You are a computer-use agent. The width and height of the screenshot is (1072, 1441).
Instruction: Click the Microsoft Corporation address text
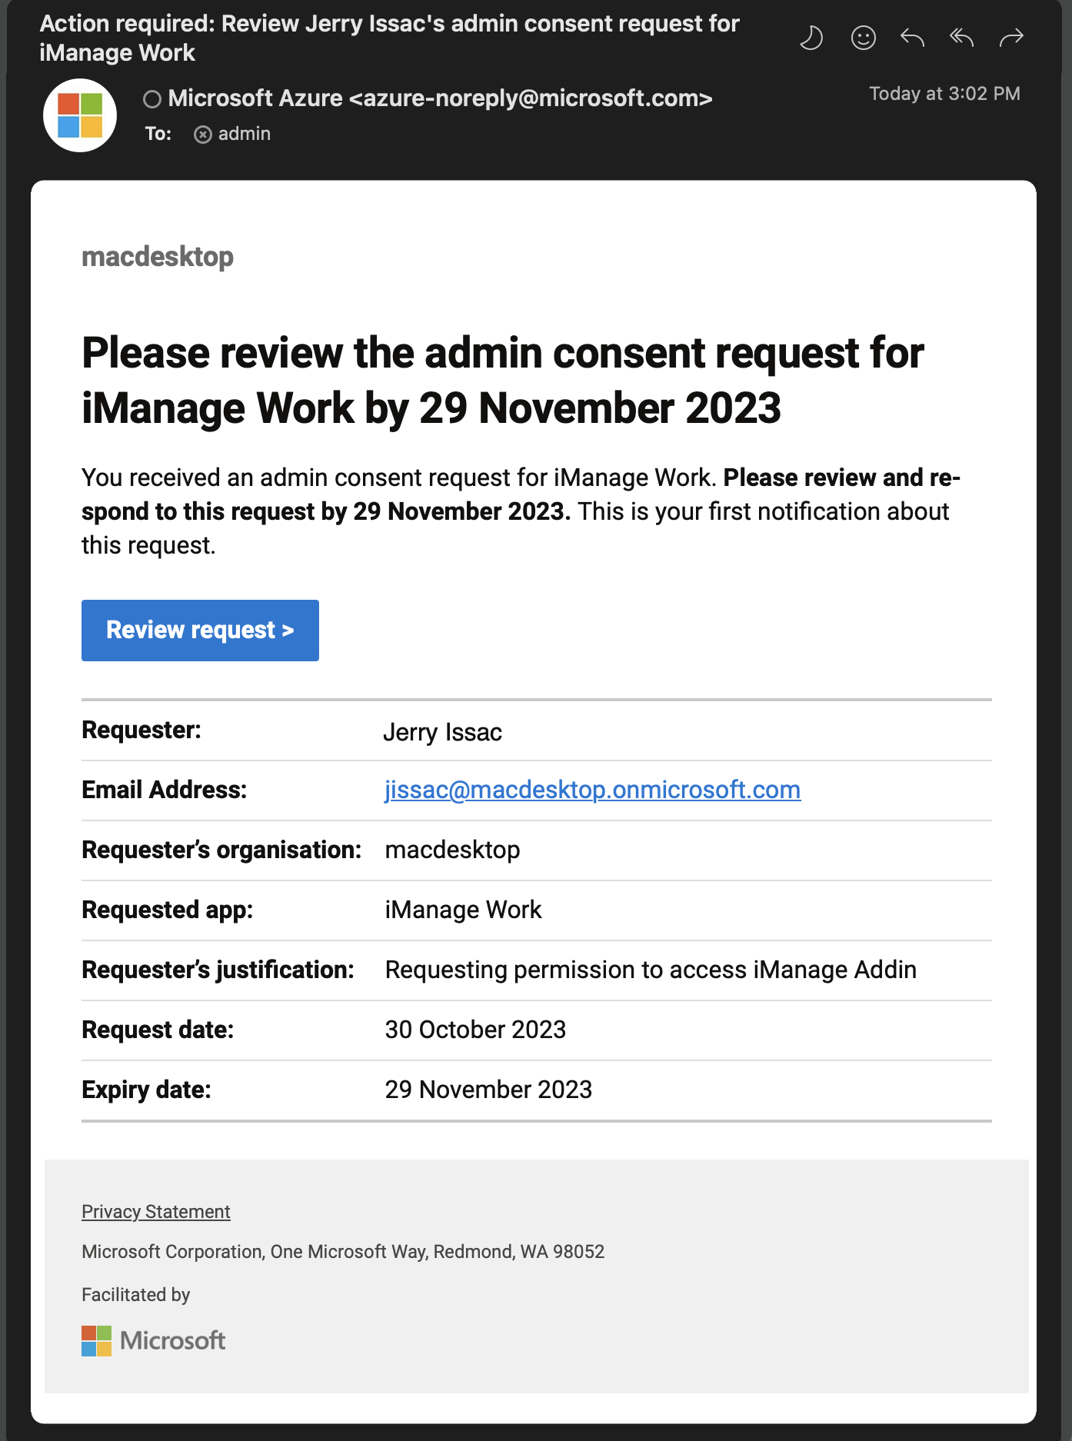coord(343,1252)
